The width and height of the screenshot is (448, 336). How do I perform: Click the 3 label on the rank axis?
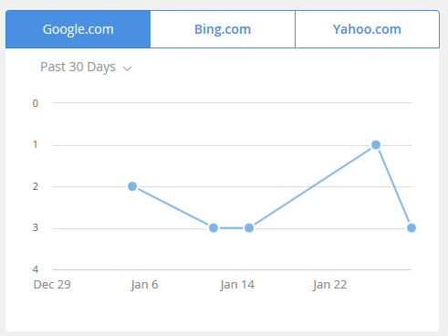(x=36, y=227)
